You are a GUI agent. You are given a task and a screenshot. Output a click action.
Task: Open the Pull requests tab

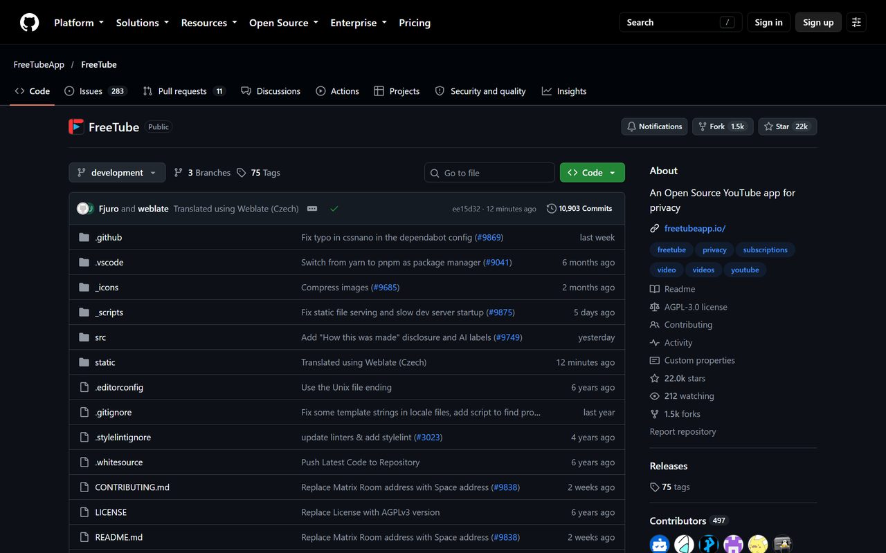[184, 91]
